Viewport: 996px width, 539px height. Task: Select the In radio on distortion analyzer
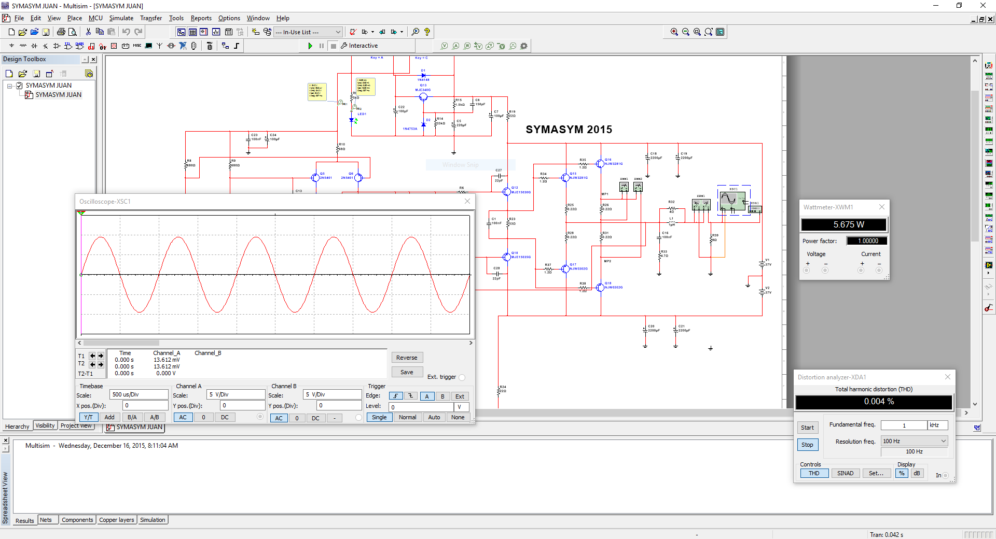pyautogui.click(x=945, y=475)
